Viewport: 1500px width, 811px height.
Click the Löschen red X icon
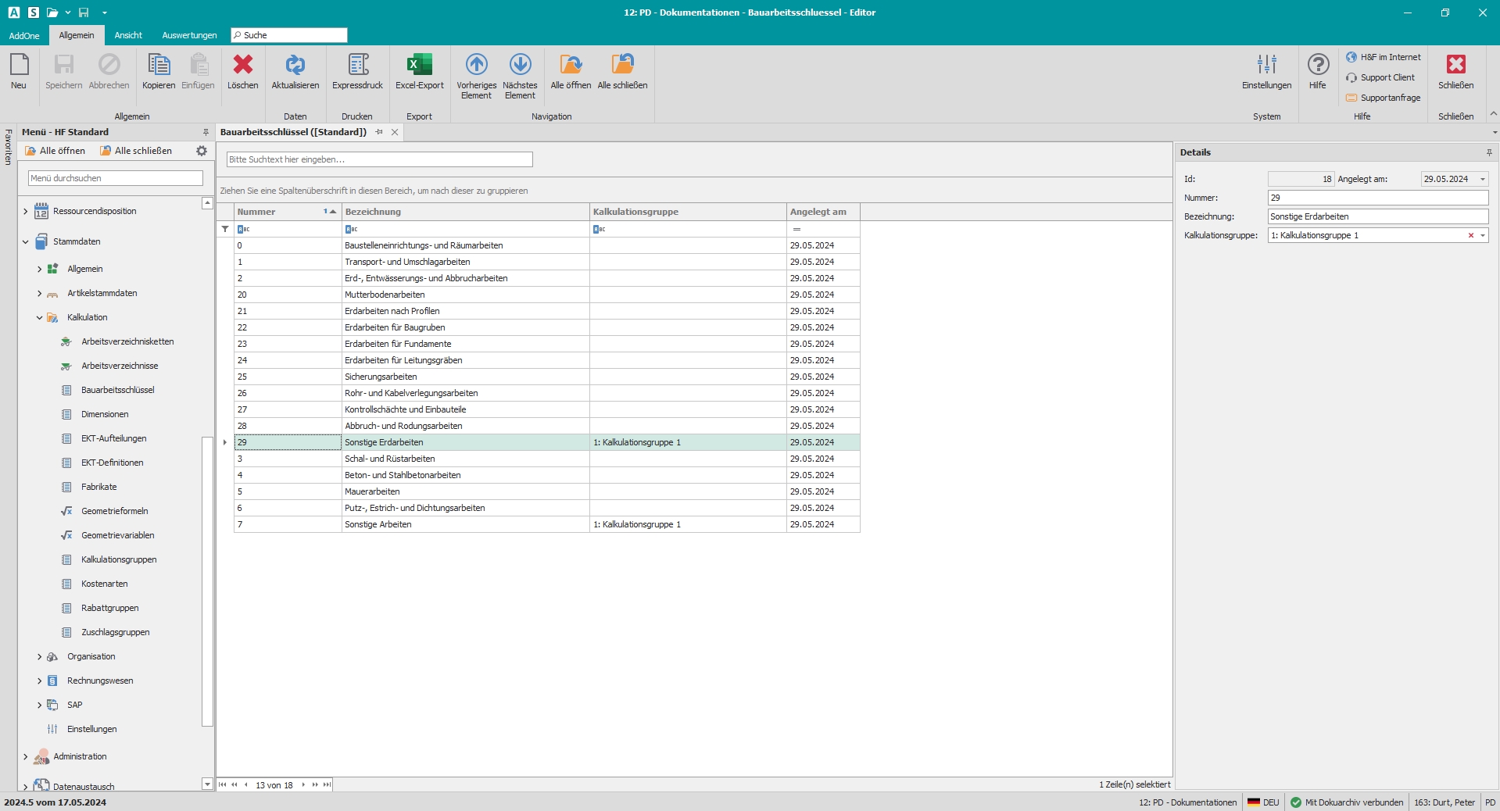(x=242, y=66)
